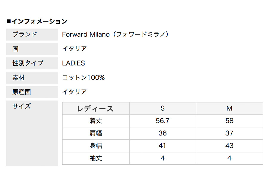Select the 袖丈 row label
Viewport: 268px width, 179px height.
click(96, 158)
